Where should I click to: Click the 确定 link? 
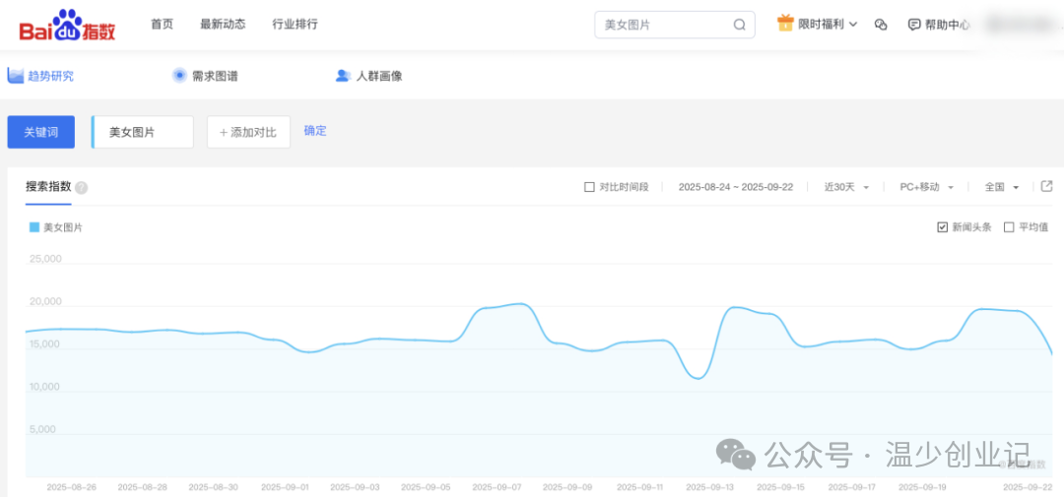point(315,131)
